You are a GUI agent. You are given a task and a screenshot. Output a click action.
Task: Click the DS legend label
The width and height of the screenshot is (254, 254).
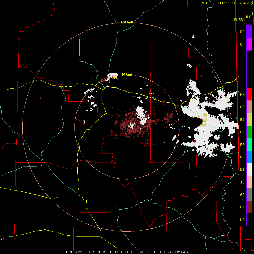242,170
